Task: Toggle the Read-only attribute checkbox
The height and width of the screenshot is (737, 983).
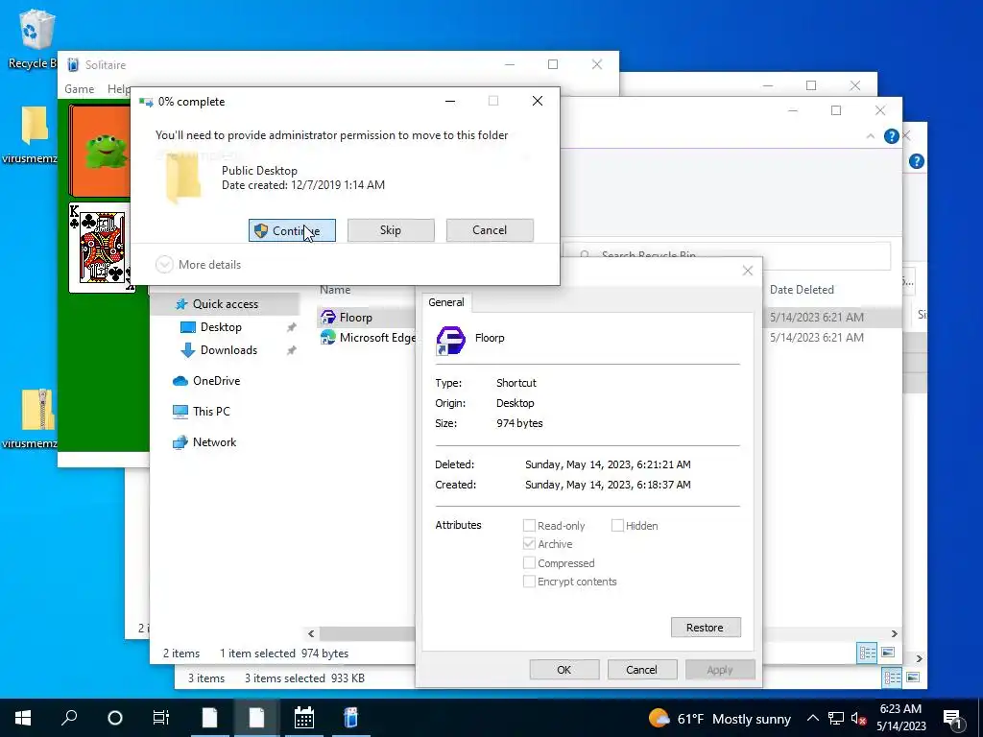Action: 529,525
